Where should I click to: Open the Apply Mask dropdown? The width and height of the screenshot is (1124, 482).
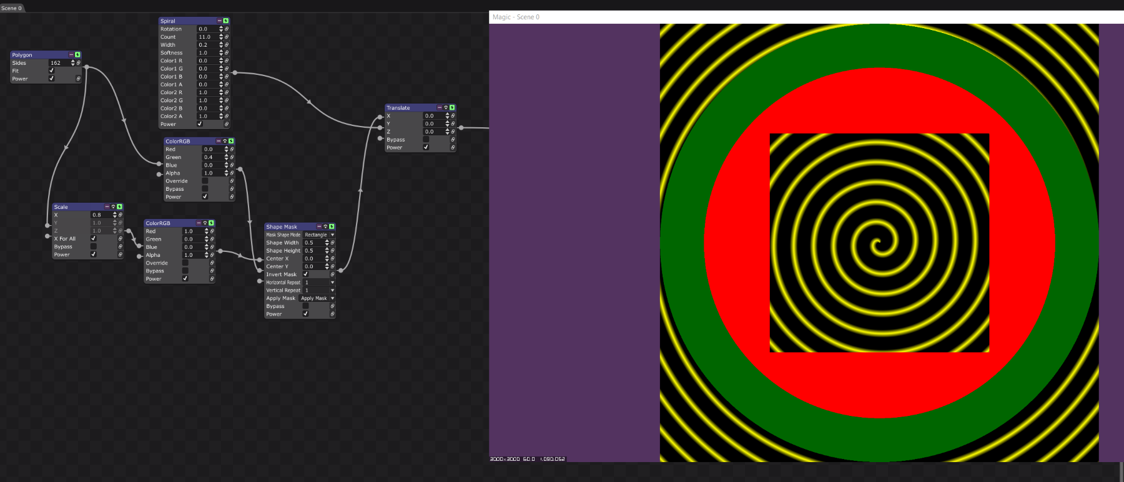click(x=317, y=298)
